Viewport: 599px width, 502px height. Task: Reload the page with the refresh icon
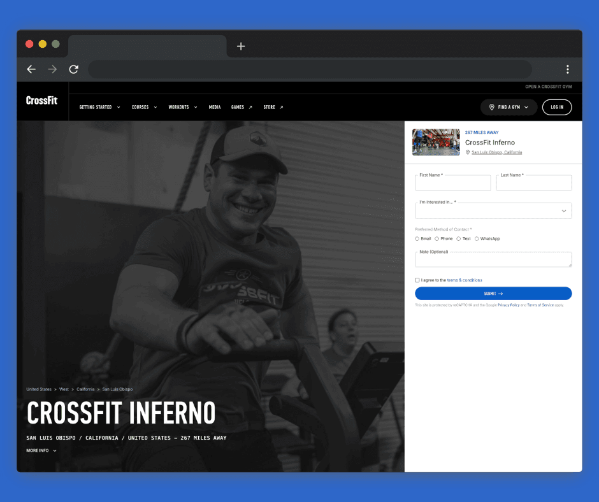click(74, 69)
